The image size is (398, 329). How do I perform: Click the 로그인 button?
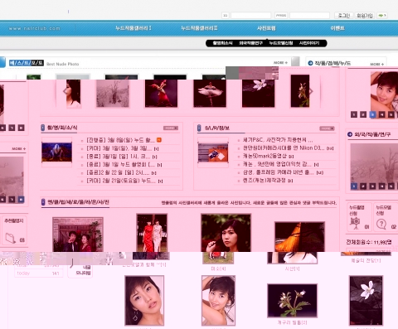tap(344, 16)
